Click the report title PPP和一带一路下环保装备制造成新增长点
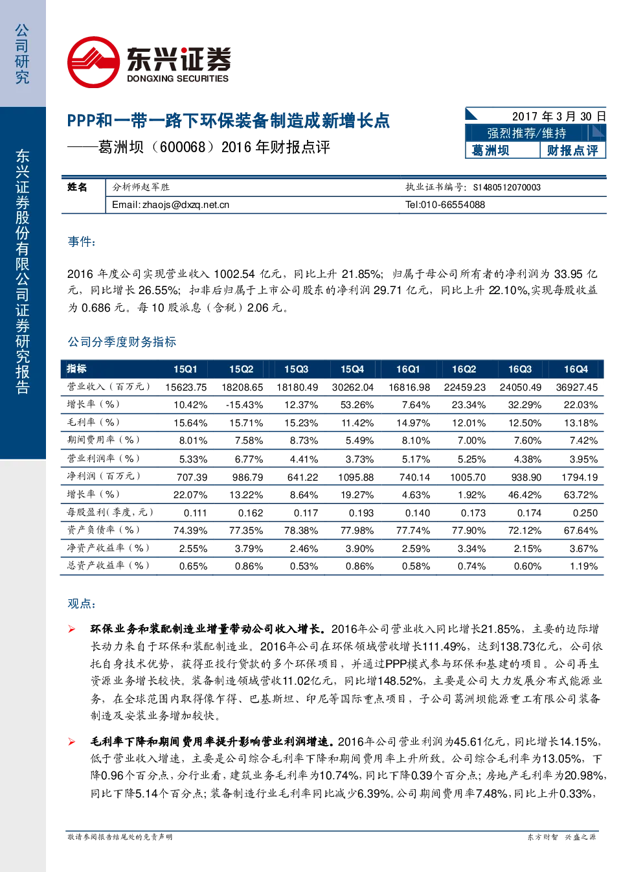Screen dimensions: 643x872 point(229,120)
